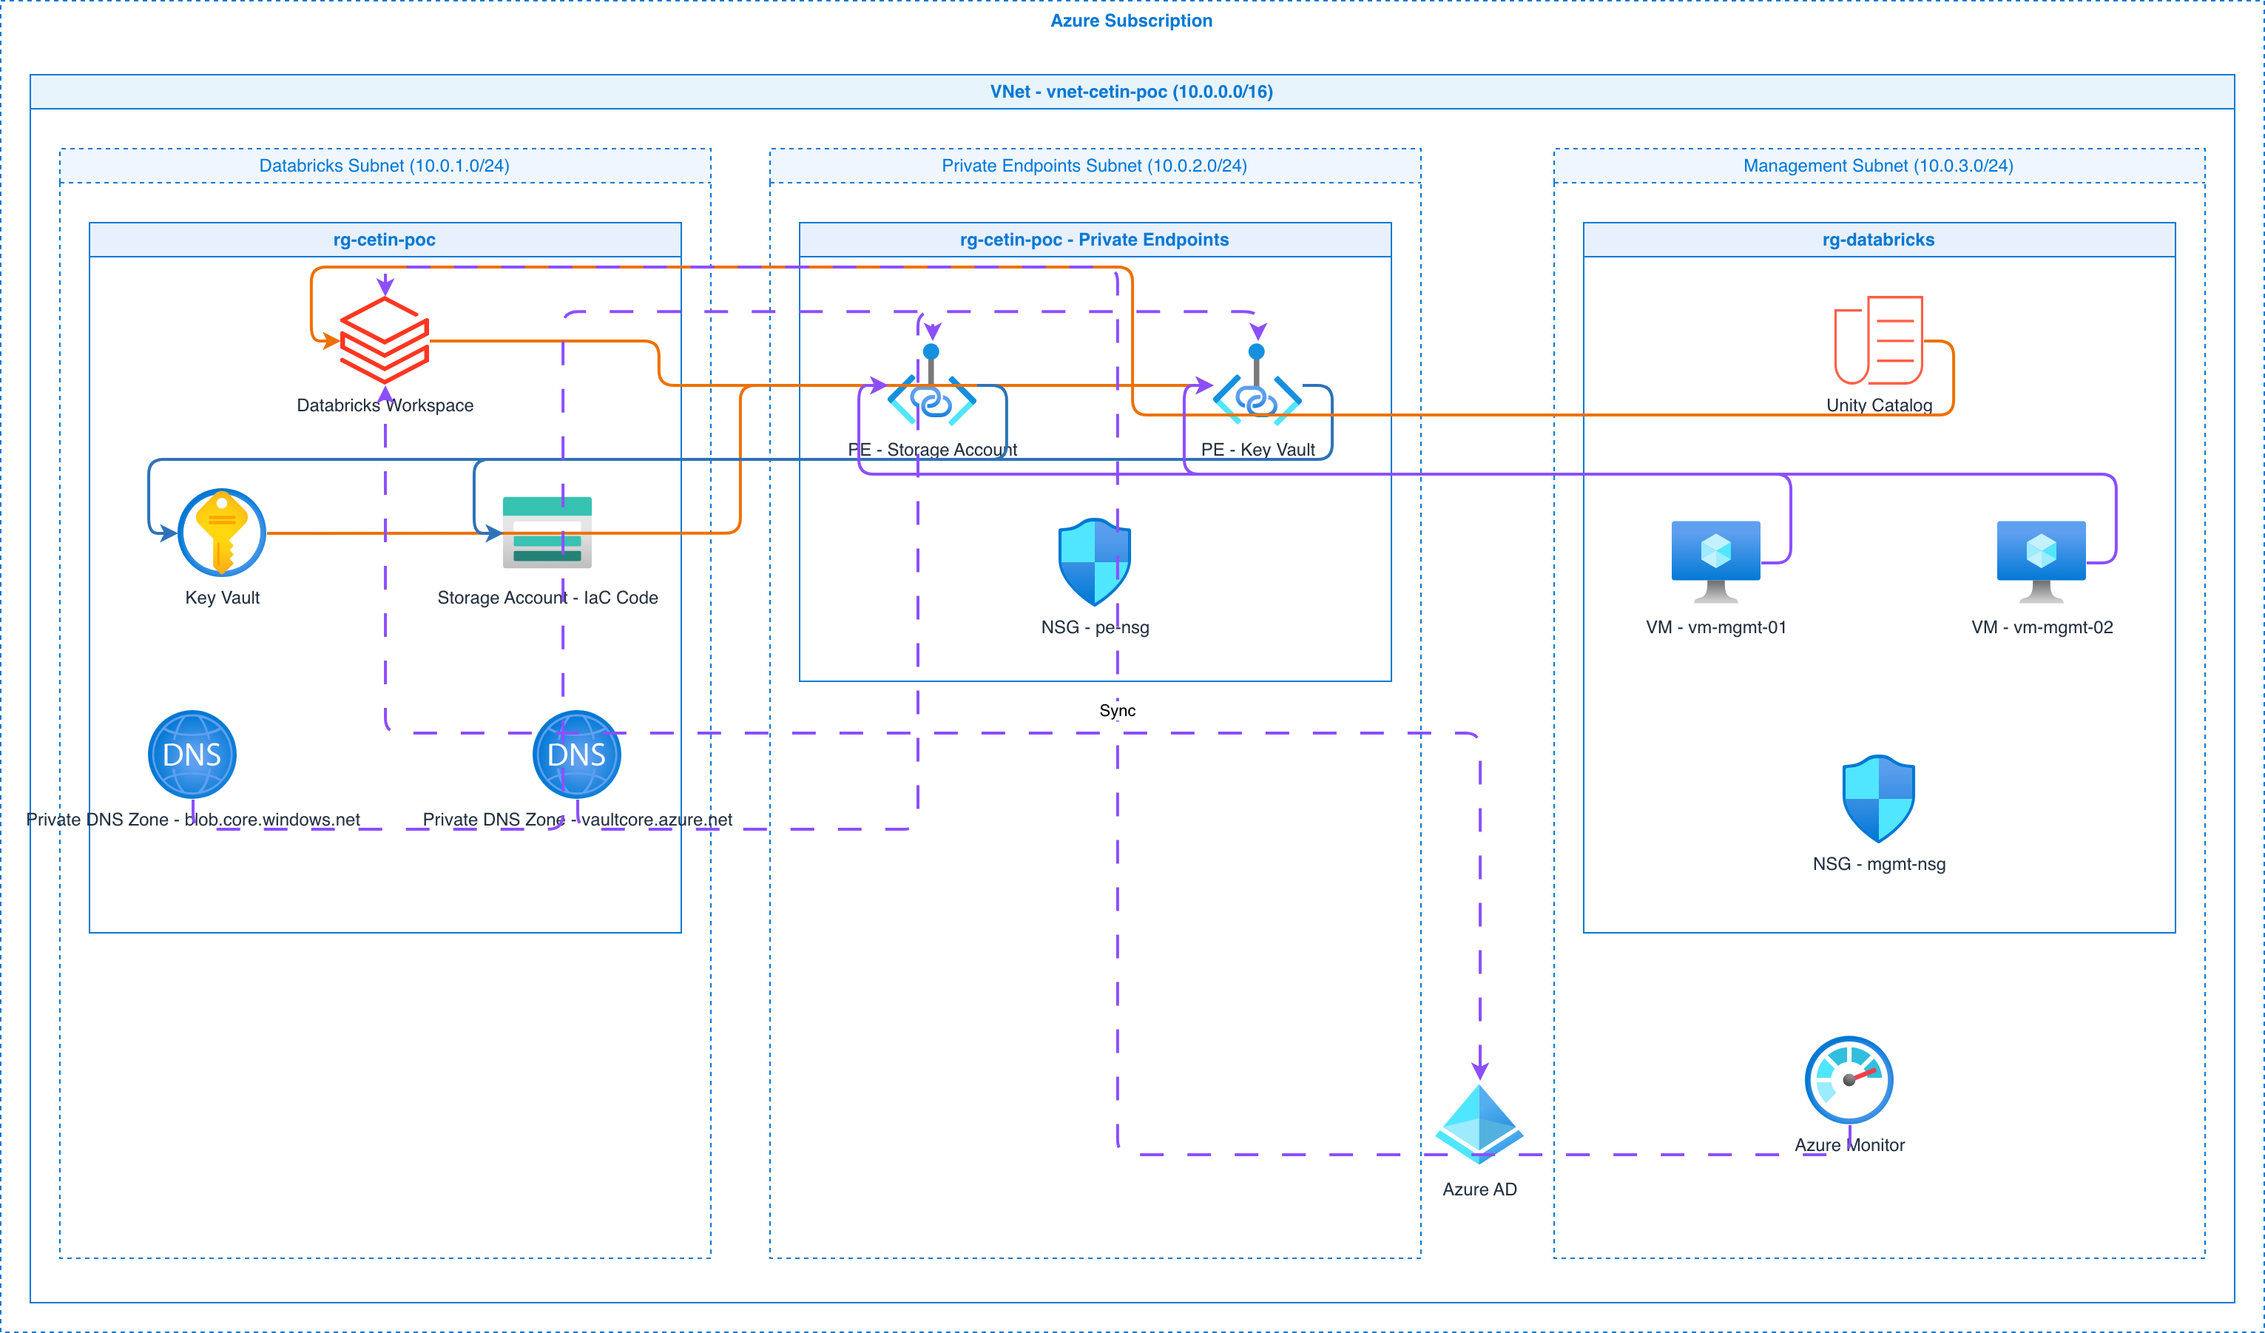Select the Storage Account IaC Code icon
2265x1333 pixels.
pos(547,533)
